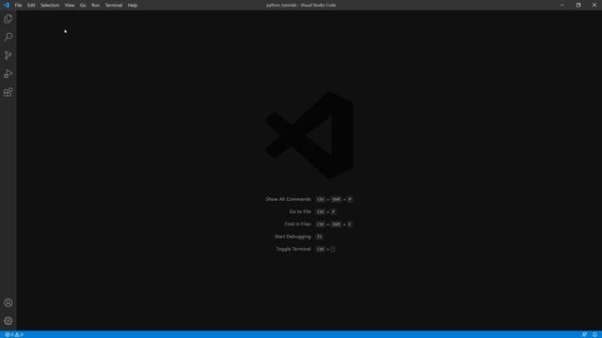Click the feedback icon in status bar
This screenshot has height=338, width=602.
[584, 334]
